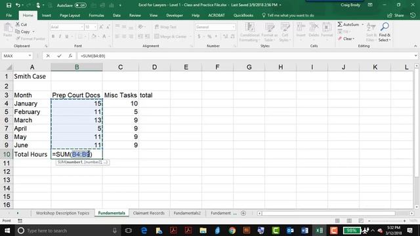Screen dimensions: 420x236
Task: Open Task View on the taskbar
Action: (129, 230)
